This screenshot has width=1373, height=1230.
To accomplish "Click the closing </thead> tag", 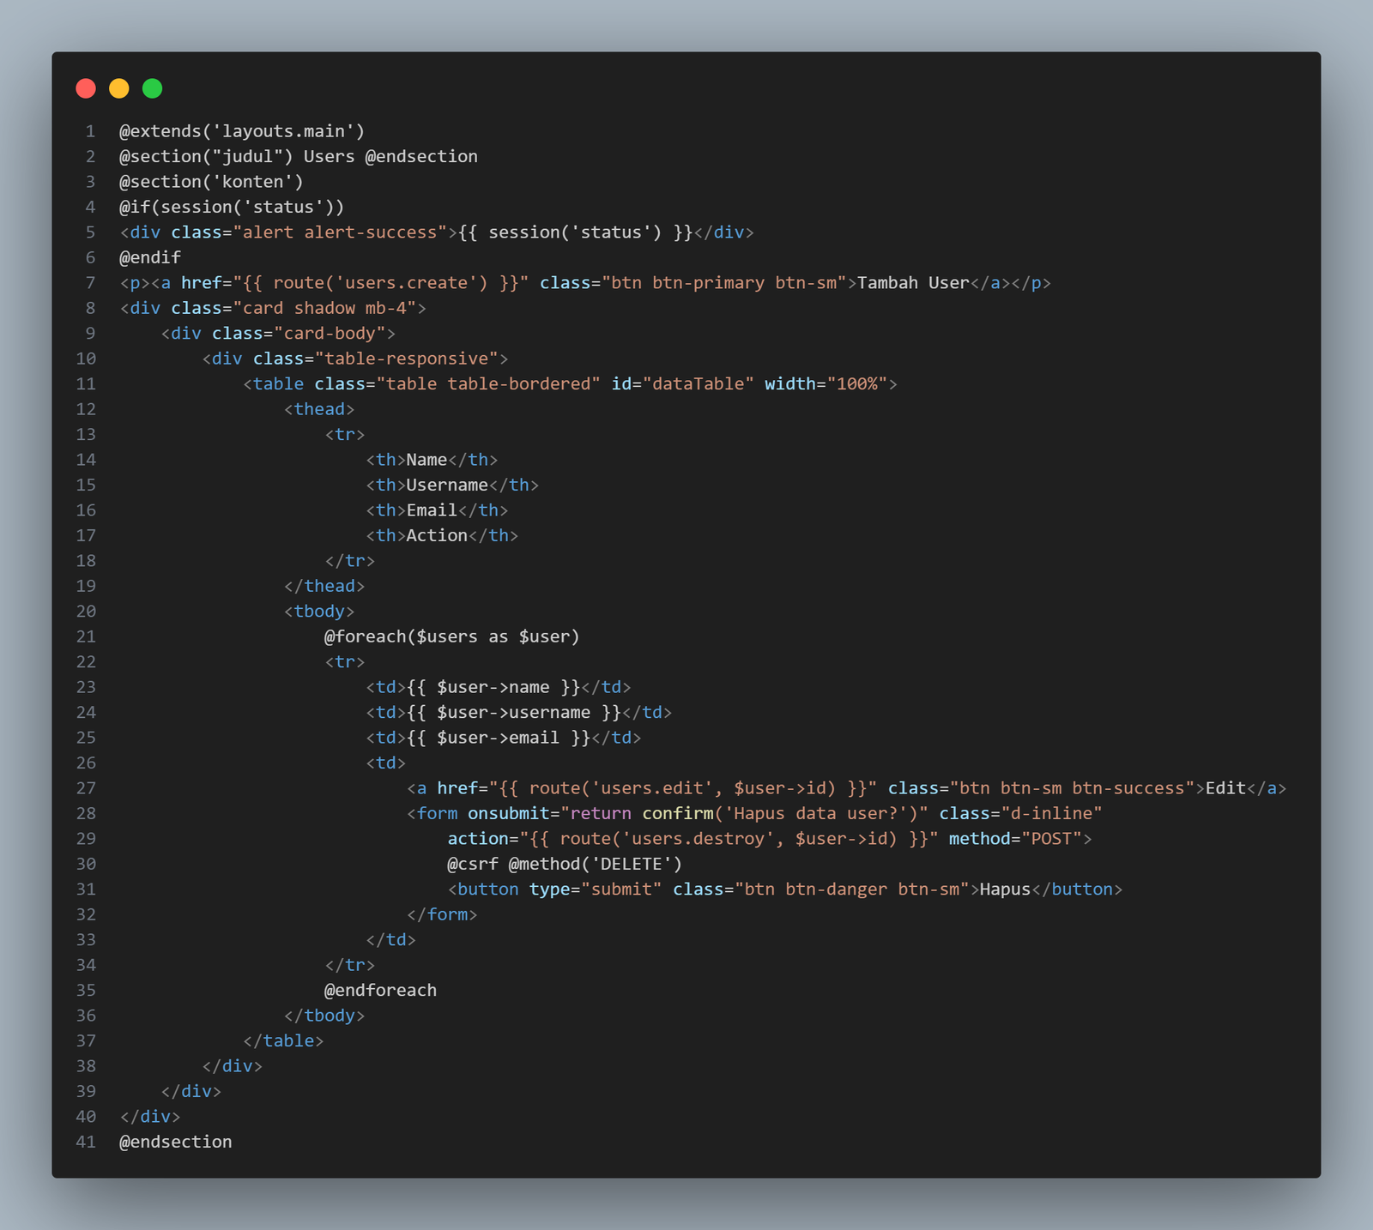I will click(324, 587).
